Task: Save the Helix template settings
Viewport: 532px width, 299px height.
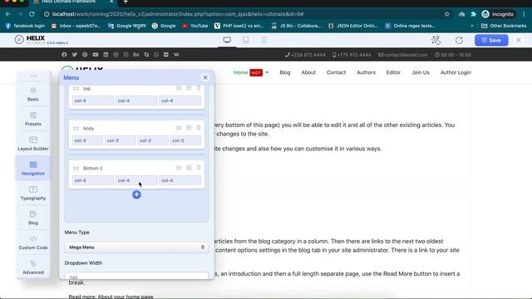Action: [491, 41]
